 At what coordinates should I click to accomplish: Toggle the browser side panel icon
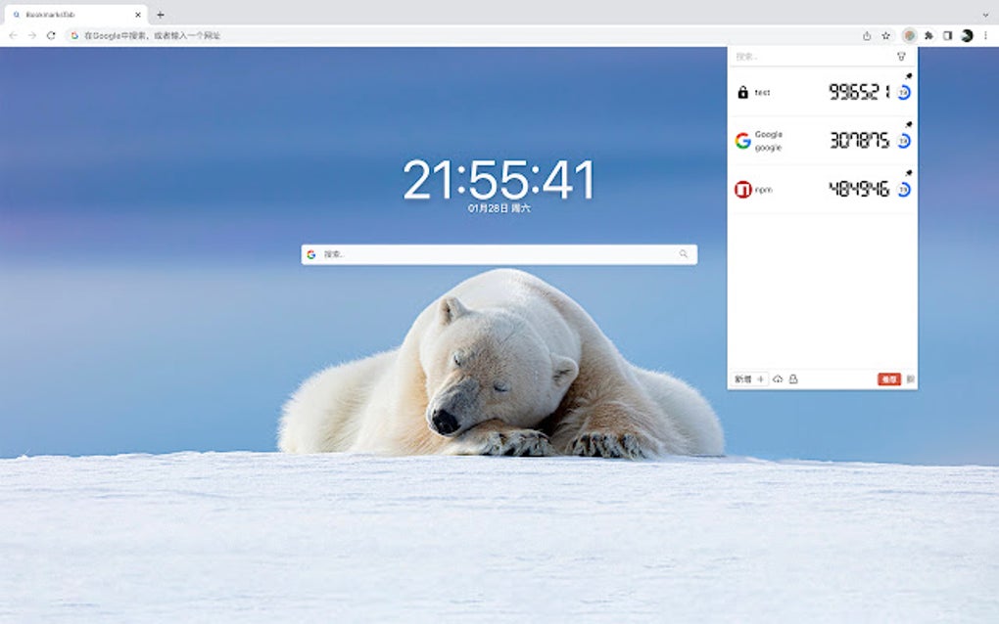(947, 35)
